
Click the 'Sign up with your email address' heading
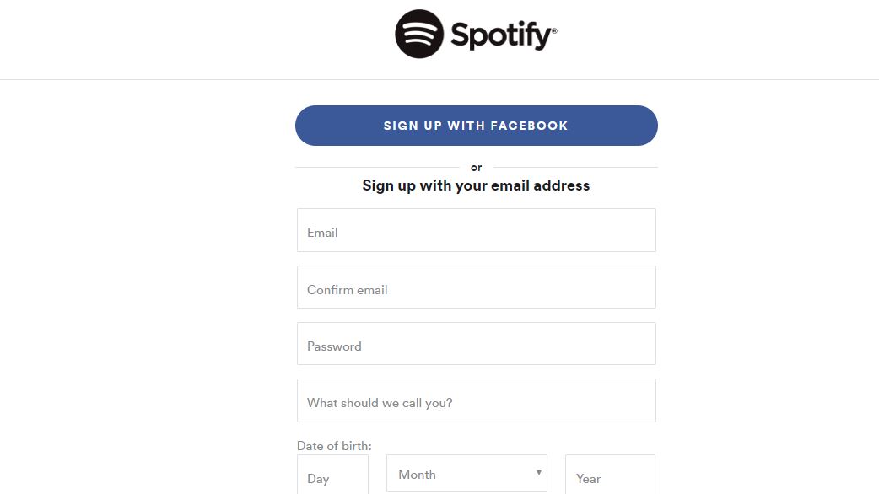point(476,186)
